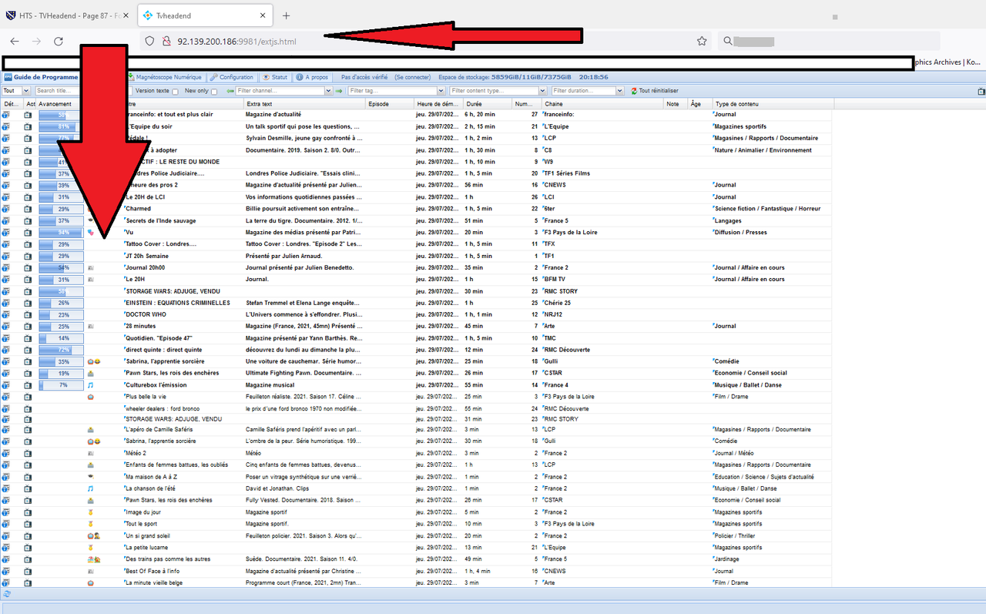Viewport: 986px width, 614px height.
Task: Toggle the New only checkbox
Action: point(214,92)
